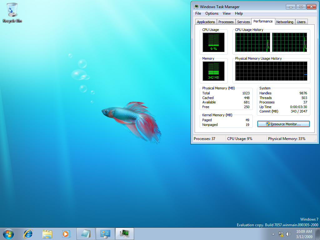Switch to the Processes tab

point(226,22)
